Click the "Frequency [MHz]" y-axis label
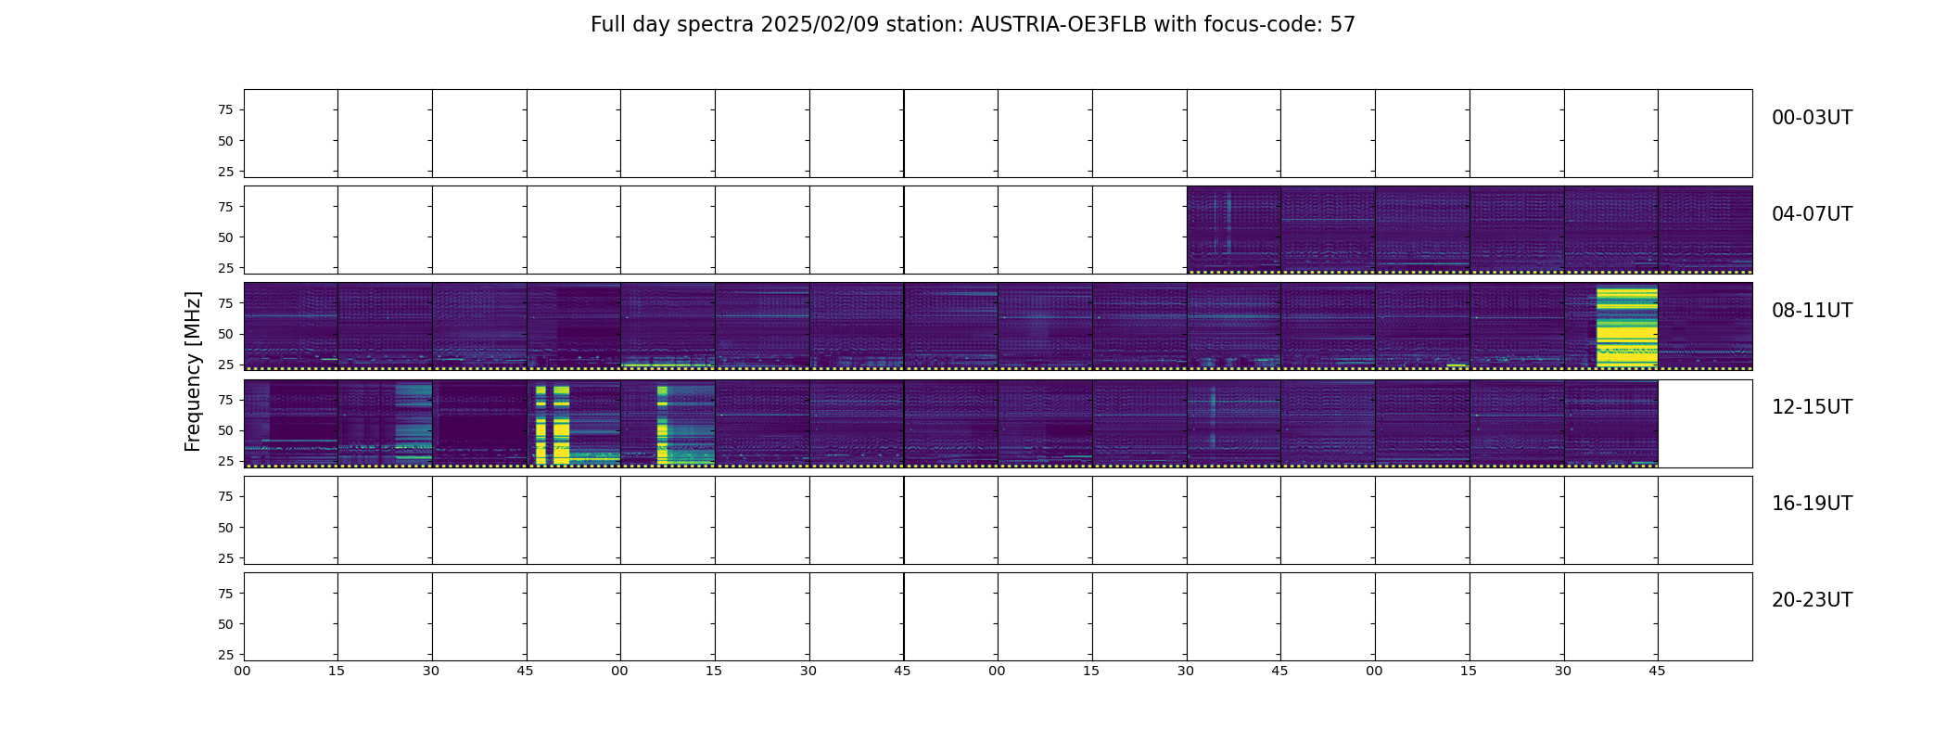 pyautogui.click(x=193, y=371)
